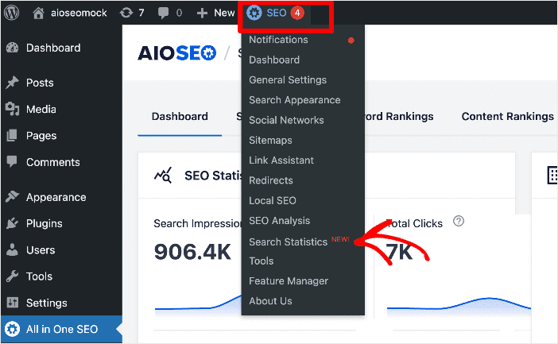The width and height of the screenshot is (558, 344).
Task: Switch to the Dashboard tab
Action: 180,116
